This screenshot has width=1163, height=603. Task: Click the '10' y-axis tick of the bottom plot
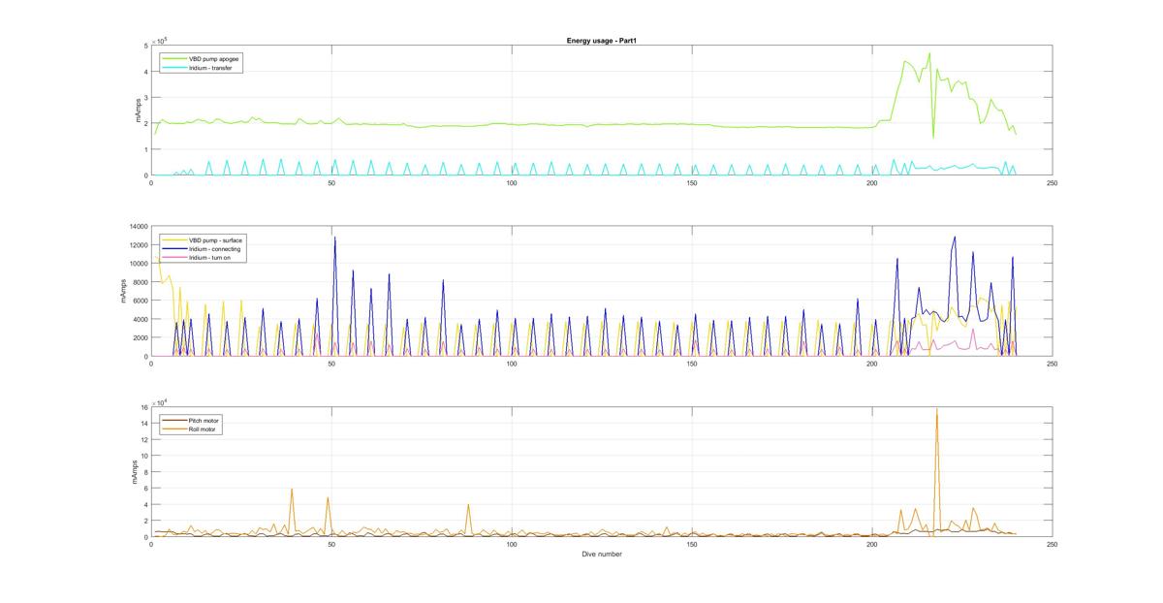pyautogui.click(x=143, y=456)
